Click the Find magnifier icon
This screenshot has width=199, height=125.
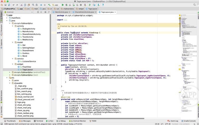(x=33, y=5)
